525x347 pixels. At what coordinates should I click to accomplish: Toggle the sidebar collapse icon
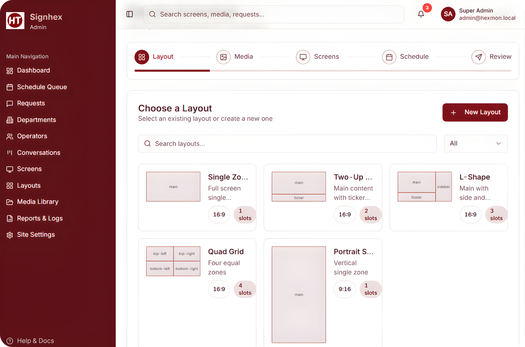130,14
